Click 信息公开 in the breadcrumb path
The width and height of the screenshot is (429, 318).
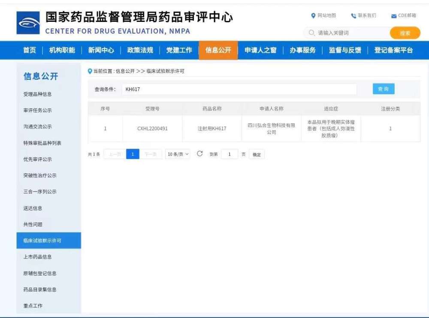point(125,71)
